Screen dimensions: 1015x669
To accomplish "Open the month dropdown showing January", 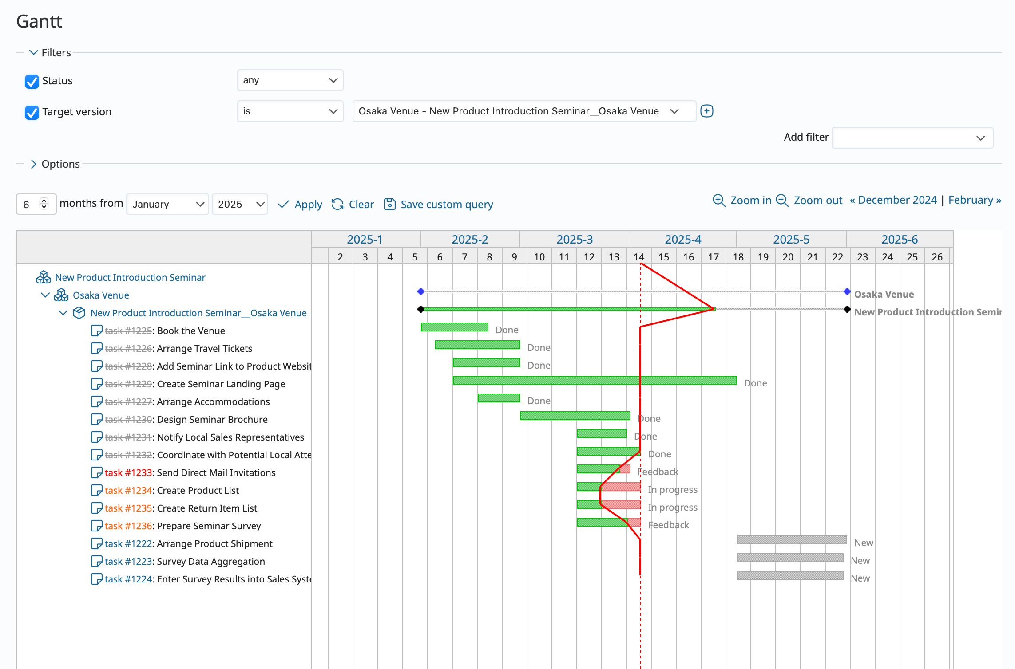I will tap(167, 204).
